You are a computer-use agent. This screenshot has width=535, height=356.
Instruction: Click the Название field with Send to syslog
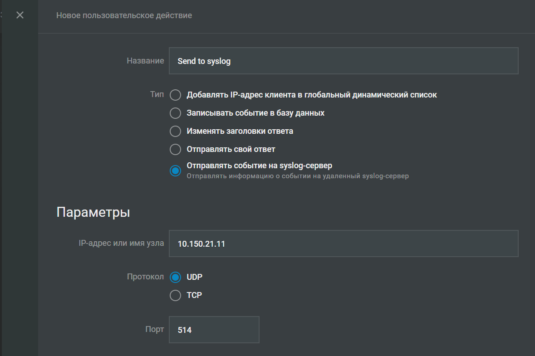[343, 61]
